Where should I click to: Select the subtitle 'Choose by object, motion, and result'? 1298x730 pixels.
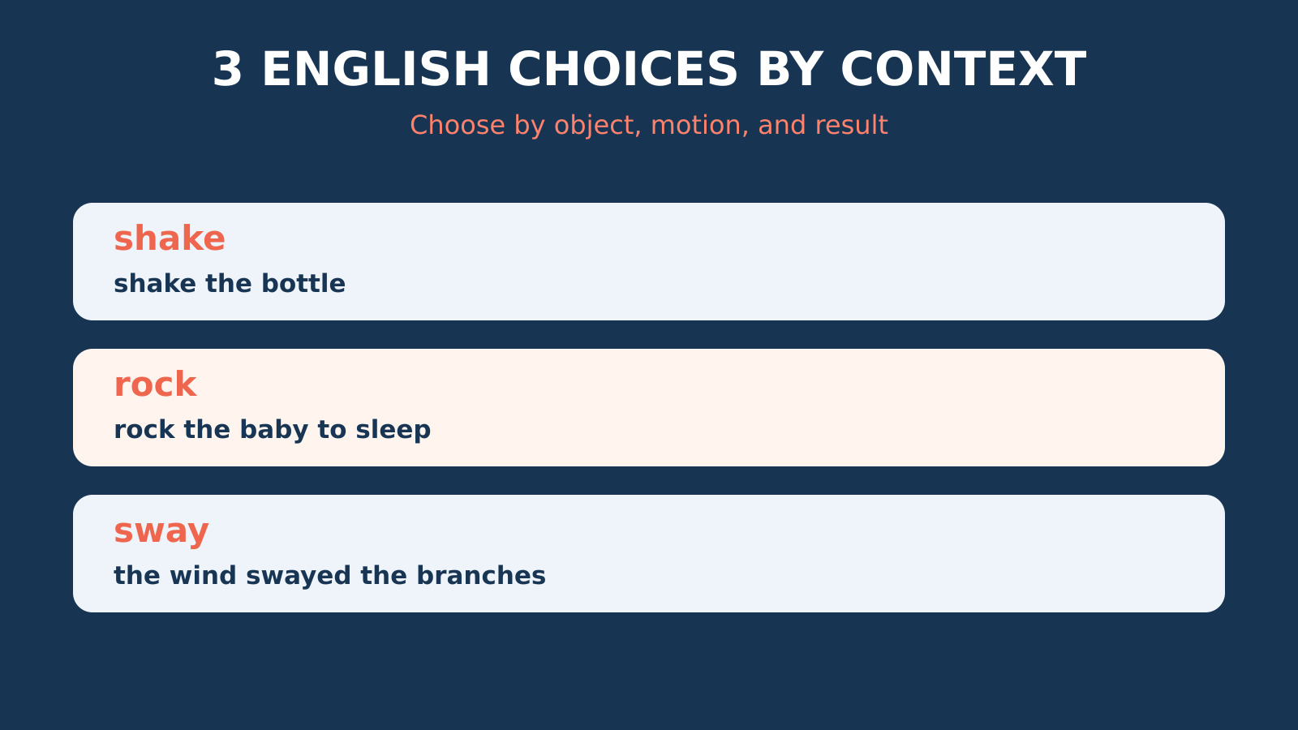[x=649, y=126]
